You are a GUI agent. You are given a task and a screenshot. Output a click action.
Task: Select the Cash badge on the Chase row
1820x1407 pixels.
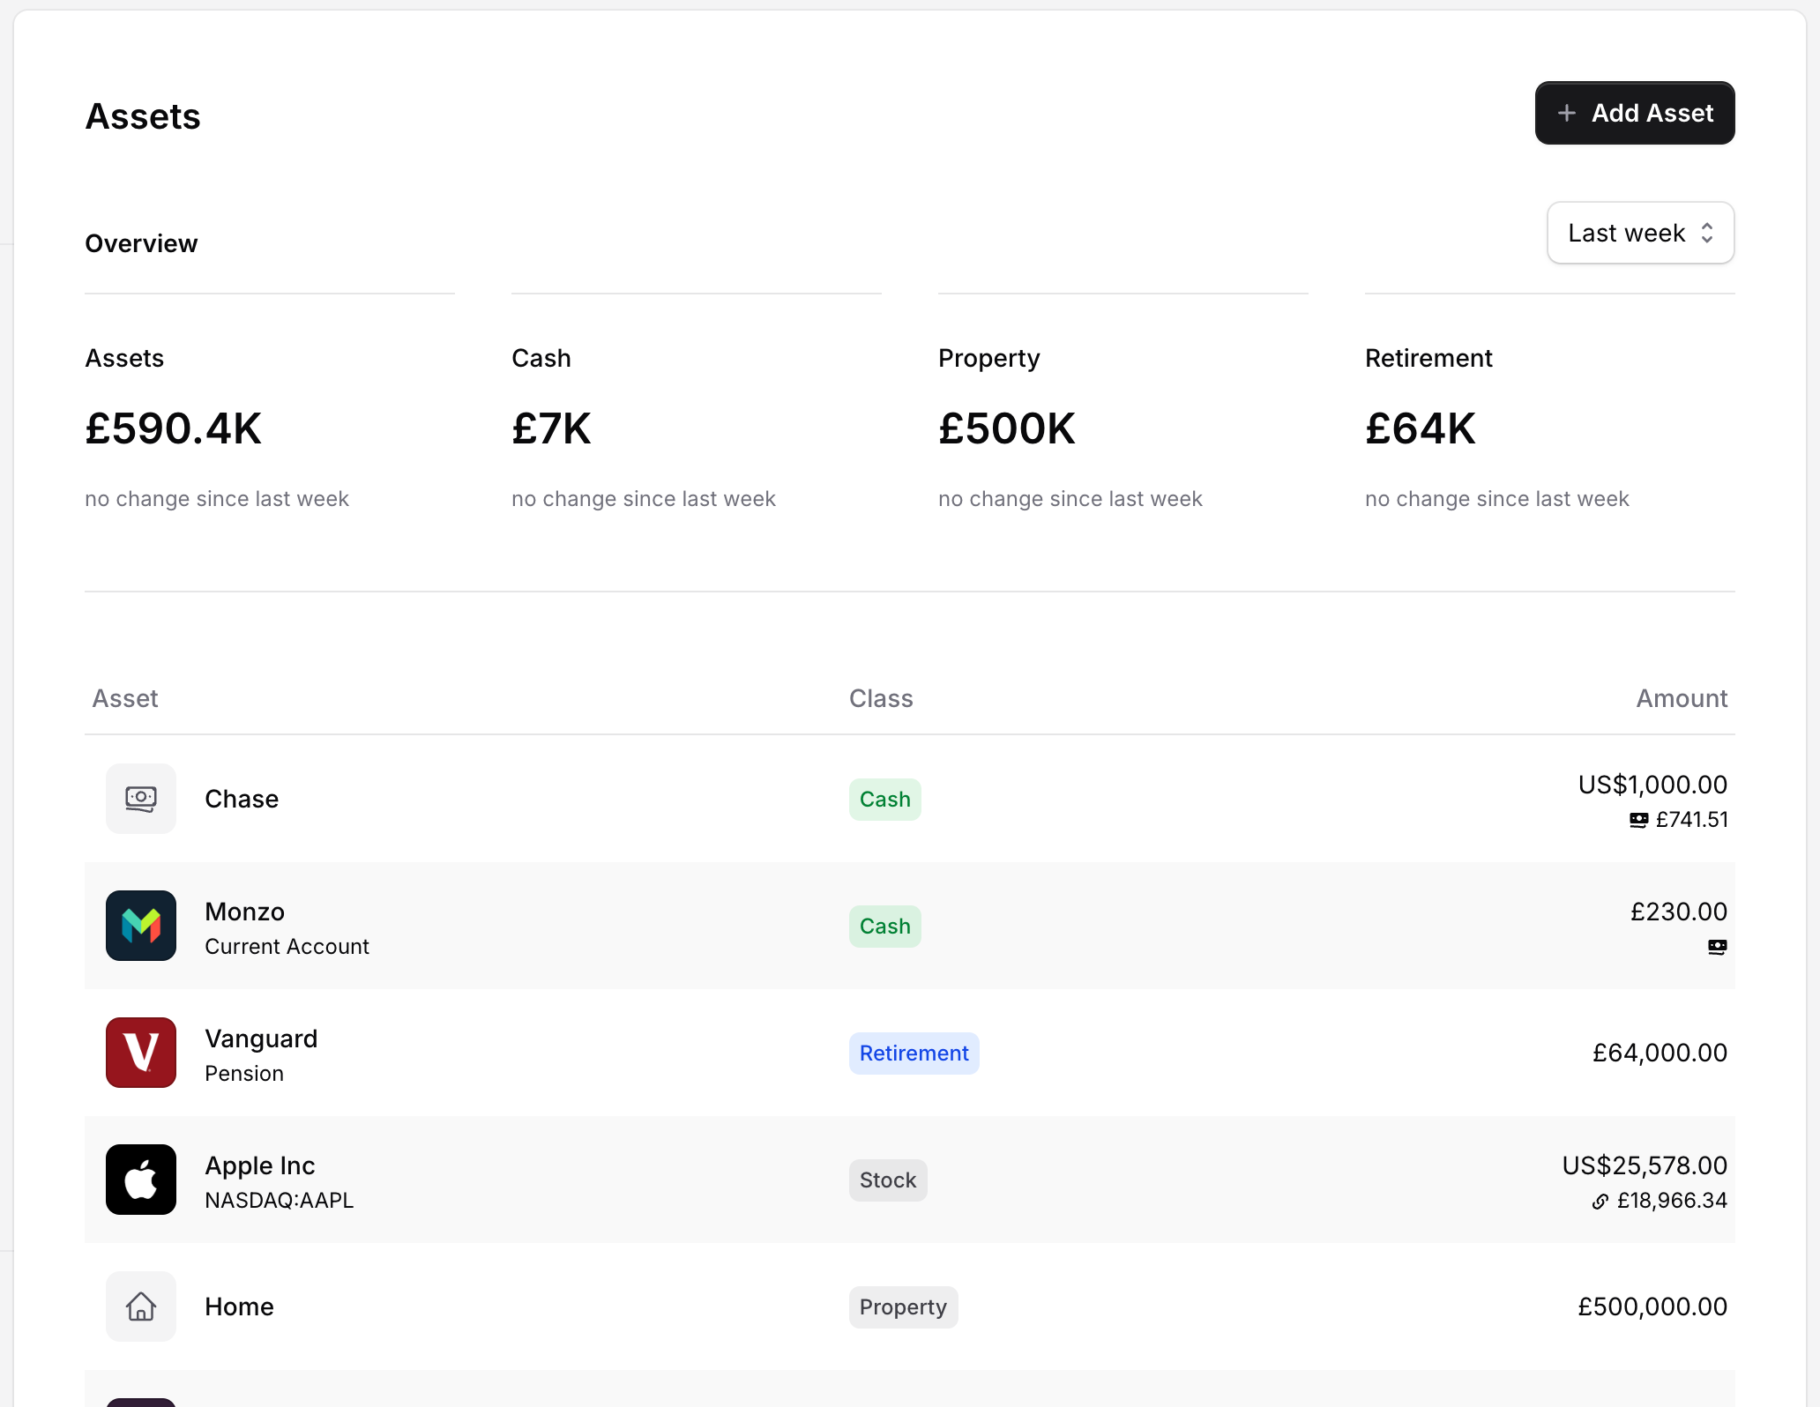click(884, 799)
